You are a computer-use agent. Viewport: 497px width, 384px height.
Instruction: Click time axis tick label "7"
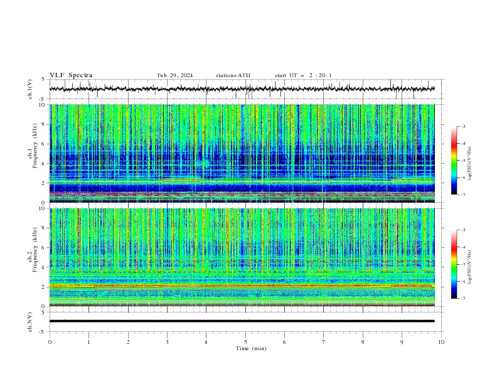[324, 342]
